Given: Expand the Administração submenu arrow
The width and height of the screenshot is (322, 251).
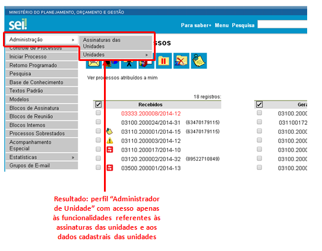Looking at the screenshot, I should 73,40.
